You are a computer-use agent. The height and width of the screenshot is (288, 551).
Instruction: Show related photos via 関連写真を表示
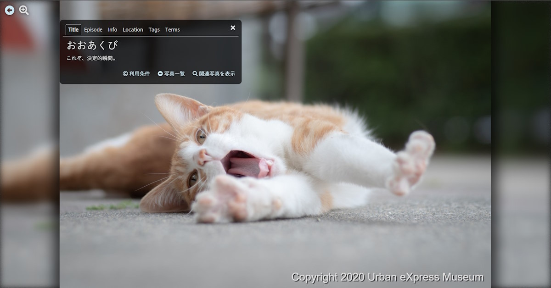pyautogui.click(x=217, y=74)
